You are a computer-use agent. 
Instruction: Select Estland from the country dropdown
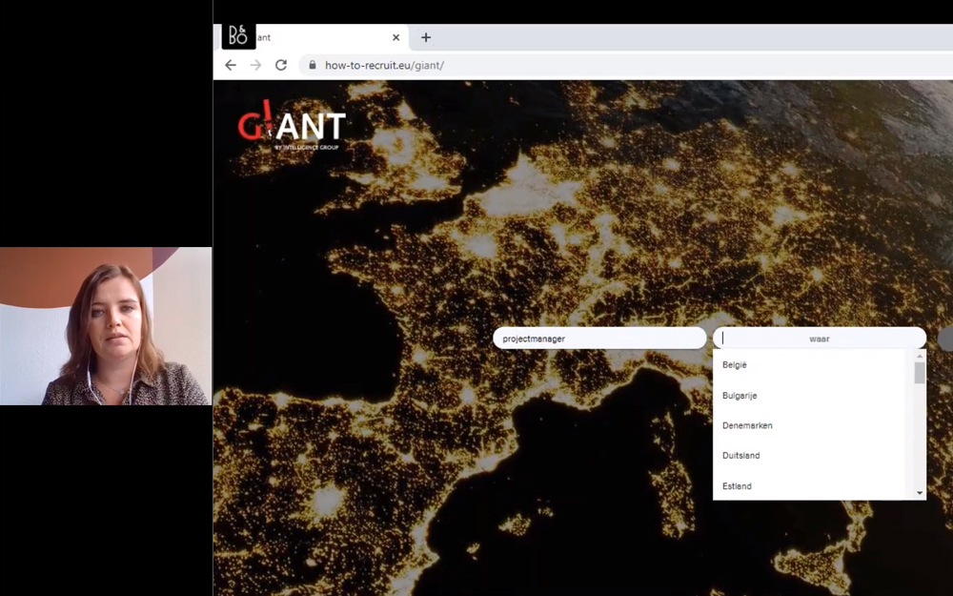click(736, 486)
